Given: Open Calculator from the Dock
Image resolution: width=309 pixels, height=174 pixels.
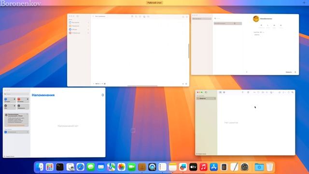Looking at the screenshot, I should [x=224, y=167].
